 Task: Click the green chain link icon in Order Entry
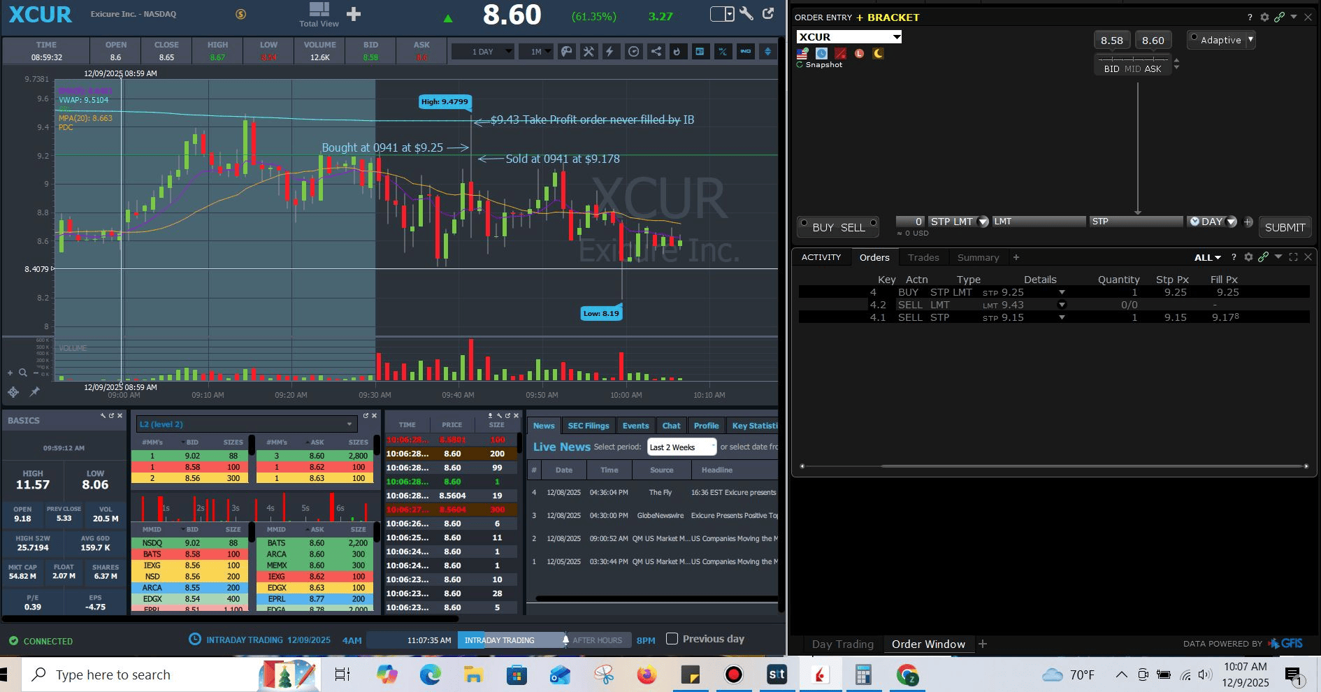click(x=1279, y=17)
